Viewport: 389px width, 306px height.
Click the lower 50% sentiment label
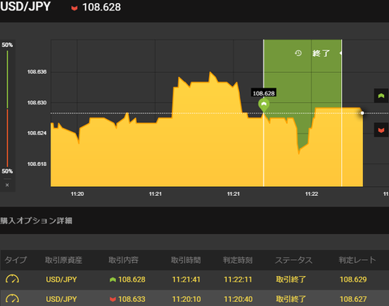7,171
